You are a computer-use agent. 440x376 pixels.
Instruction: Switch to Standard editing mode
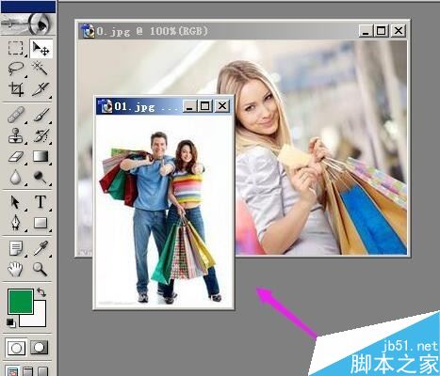click(x=16, y=347)
